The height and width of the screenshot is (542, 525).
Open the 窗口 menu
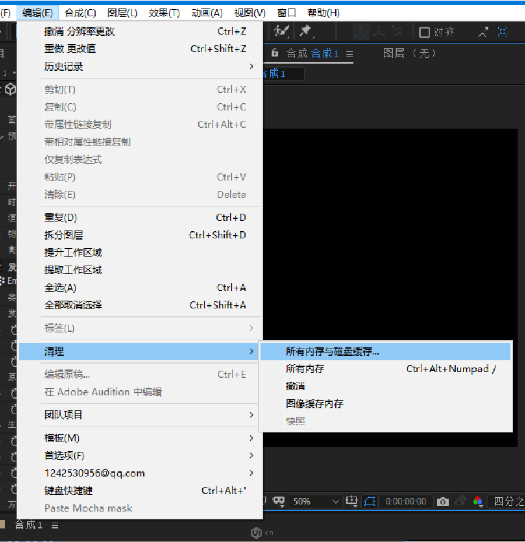point(286,13)
